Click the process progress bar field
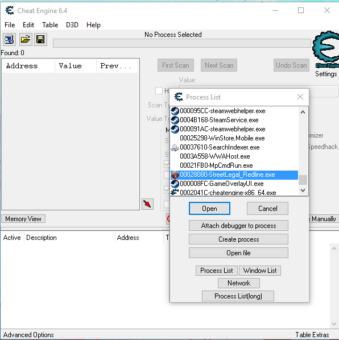This screenshot has height=340, width=339. 182,43
